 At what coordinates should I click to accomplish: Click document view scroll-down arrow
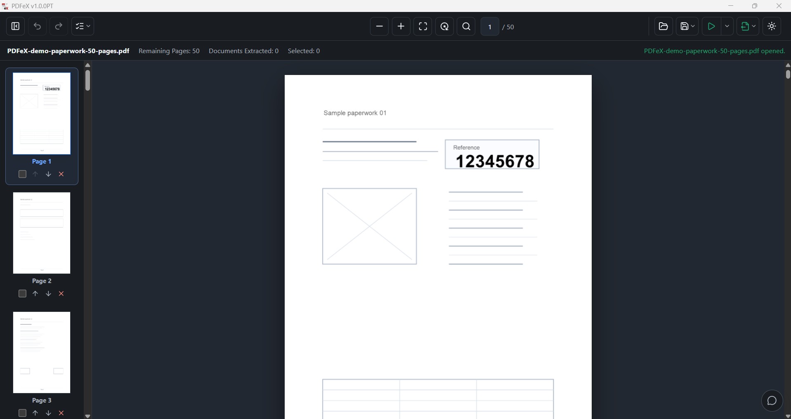point(788,416)
